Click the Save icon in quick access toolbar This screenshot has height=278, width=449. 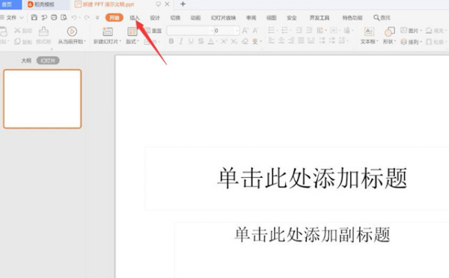pos(34,17)
